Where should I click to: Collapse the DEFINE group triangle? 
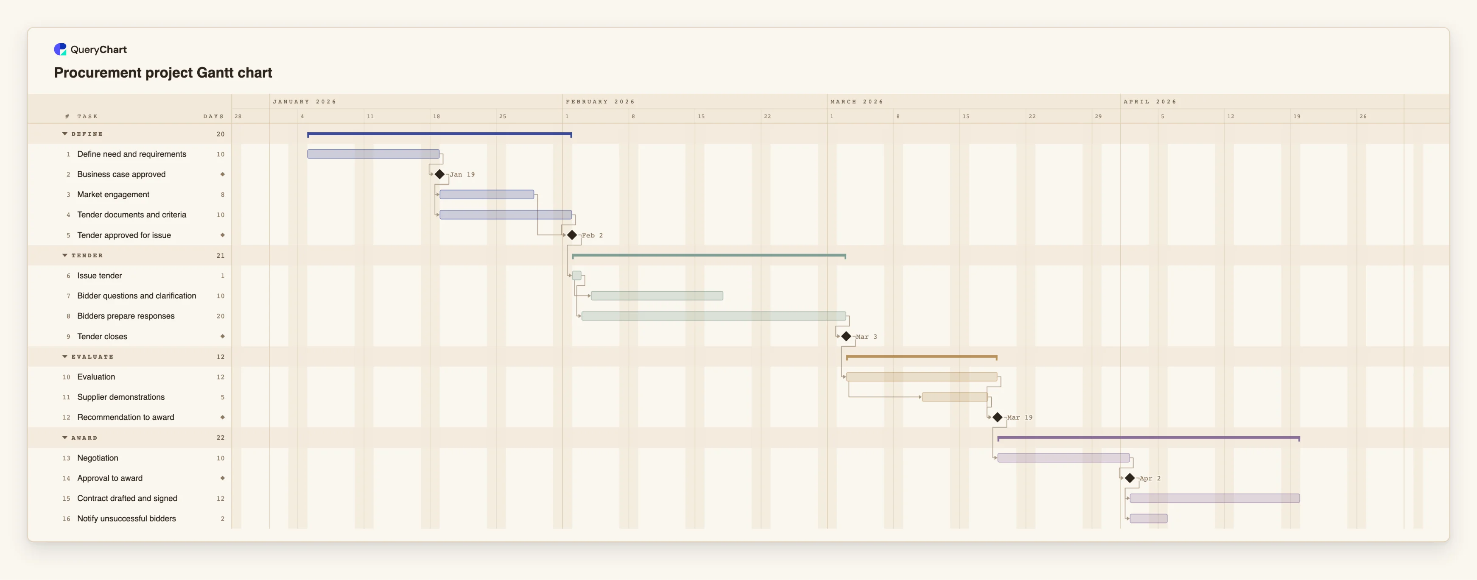(65, 134)
